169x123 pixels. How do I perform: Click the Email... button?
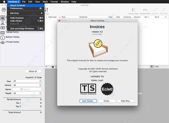tap(107, 101)
